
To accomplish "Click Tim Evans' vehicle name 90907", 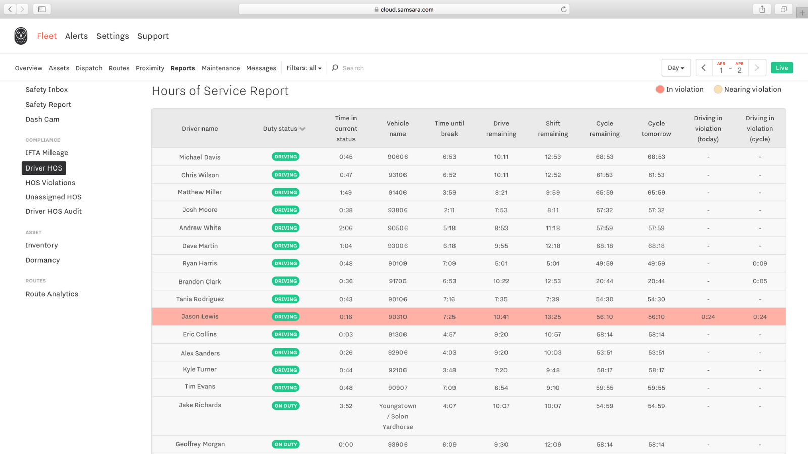I will click(x=398, y=388).
